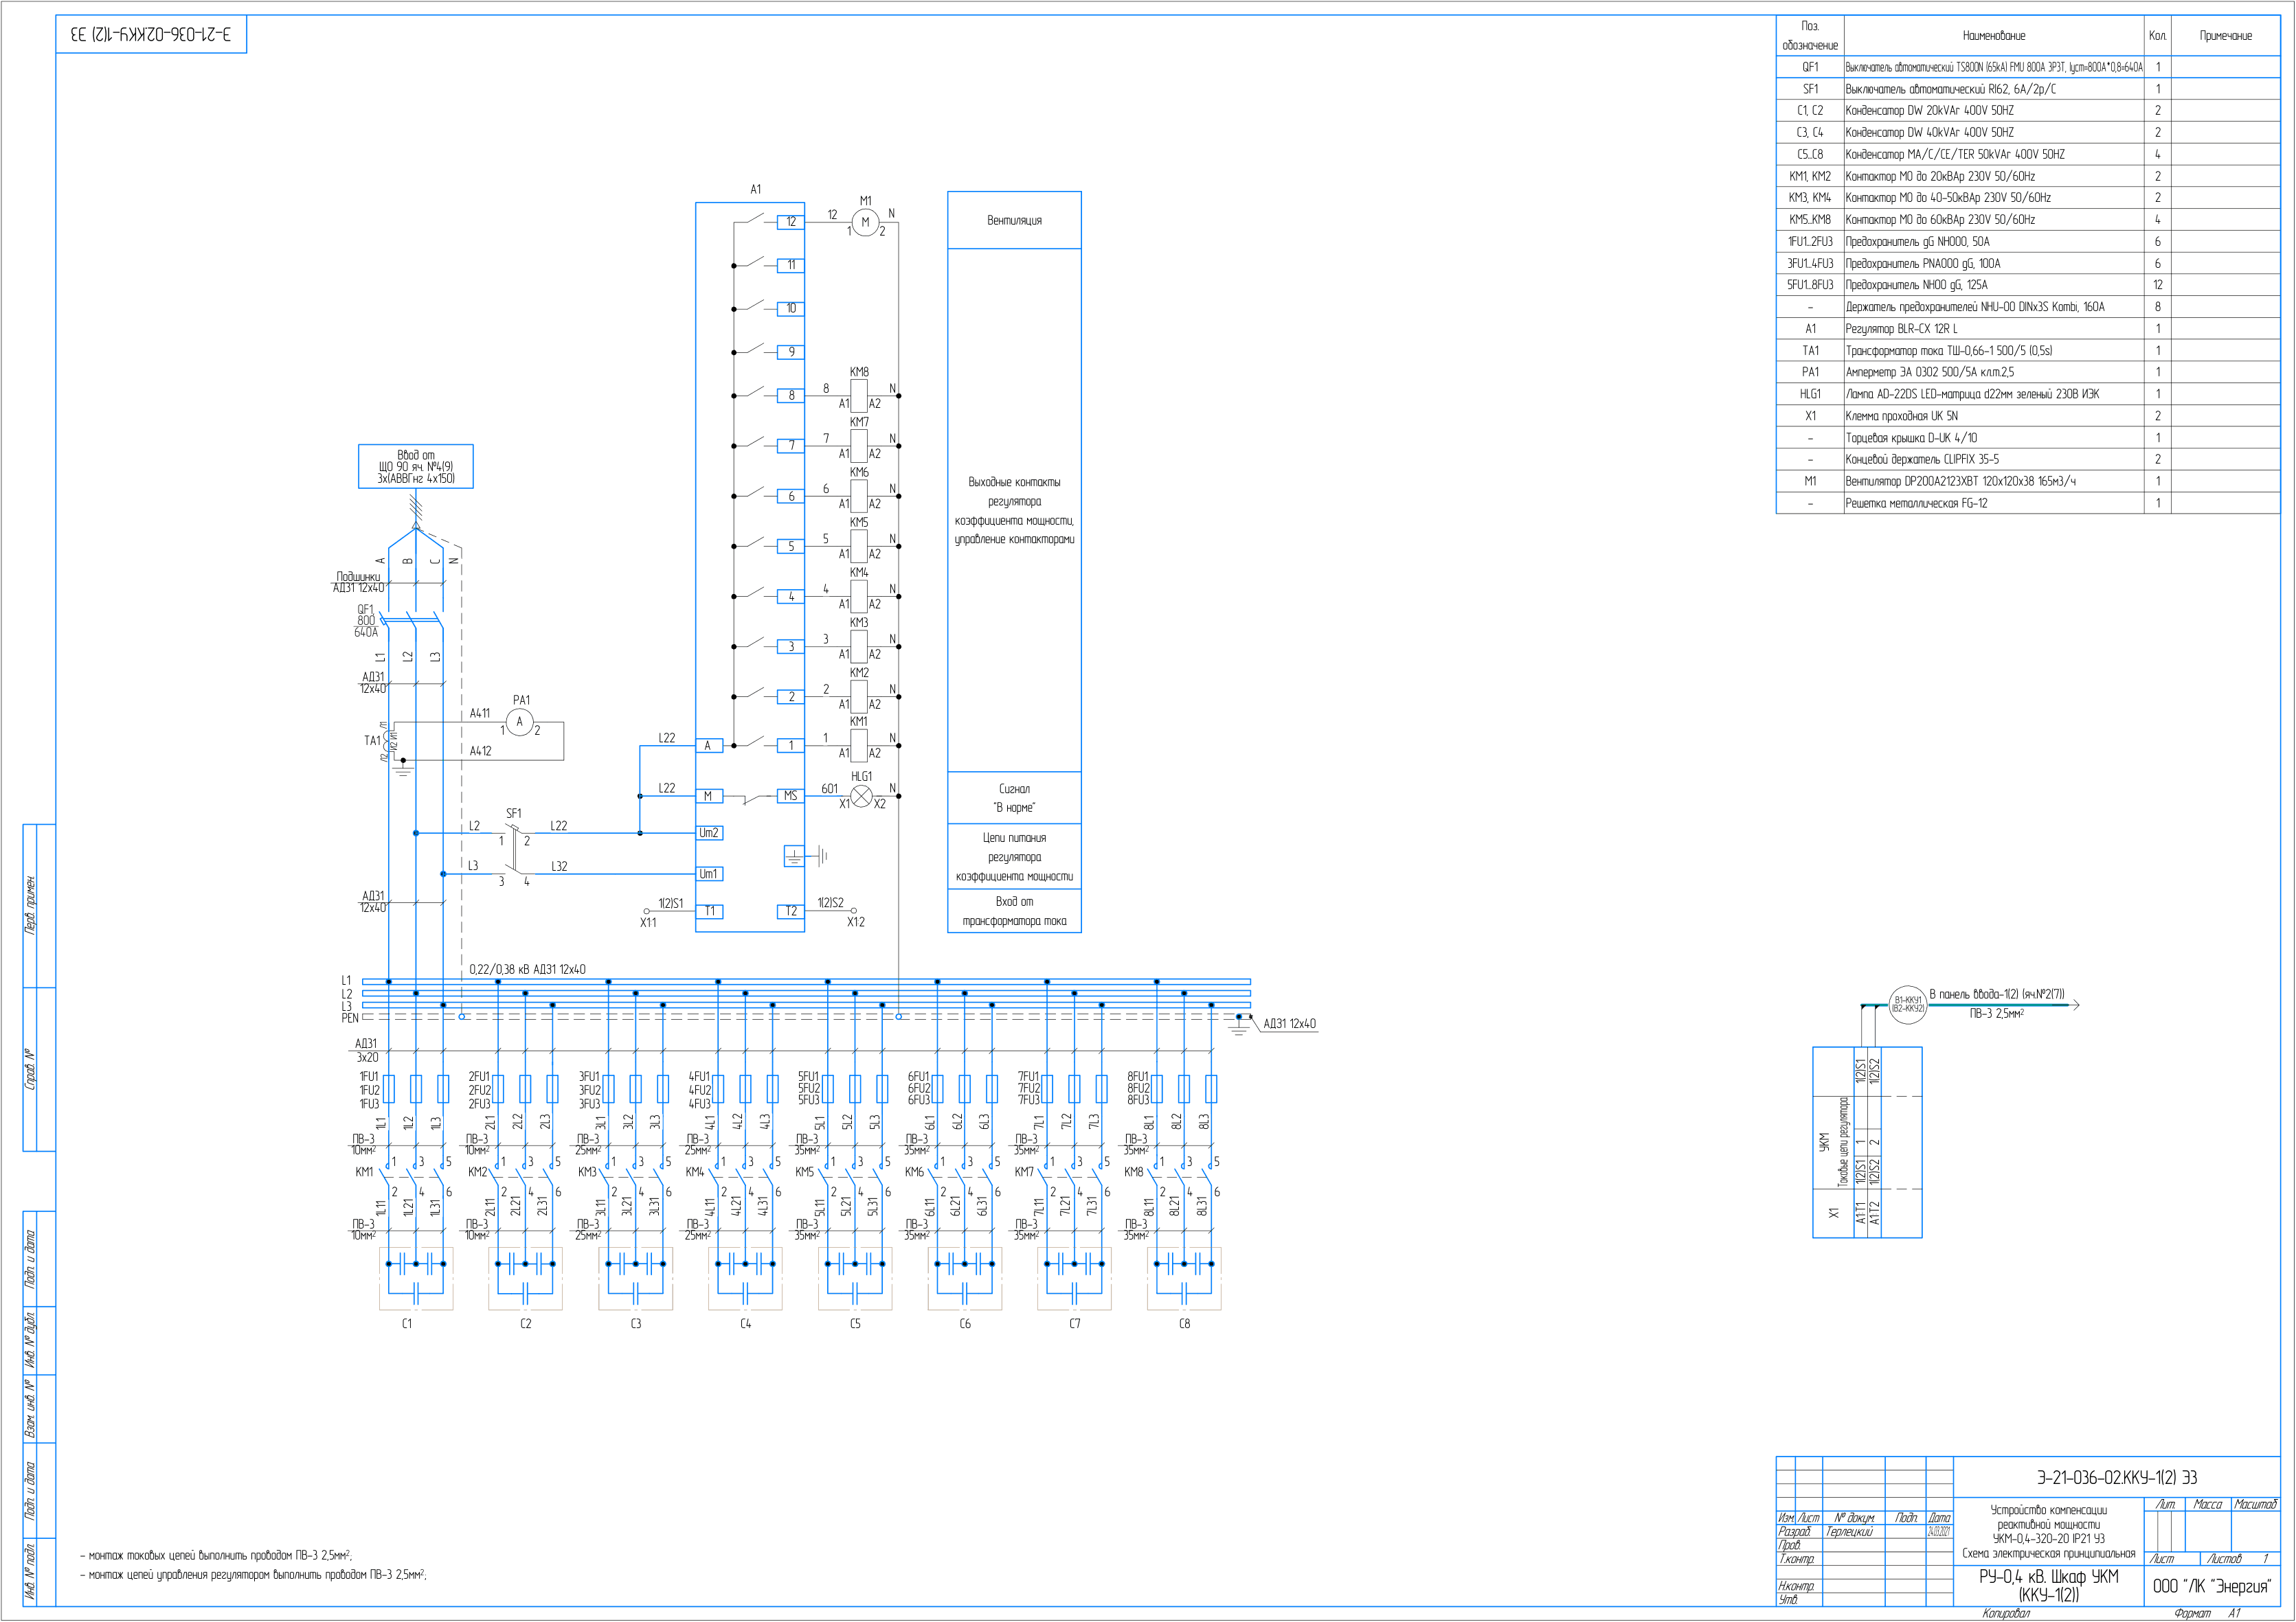Select the C1 capacitor bank symbol
The height and width of the screenshot is (1622, 2296).
point(416,1278)
